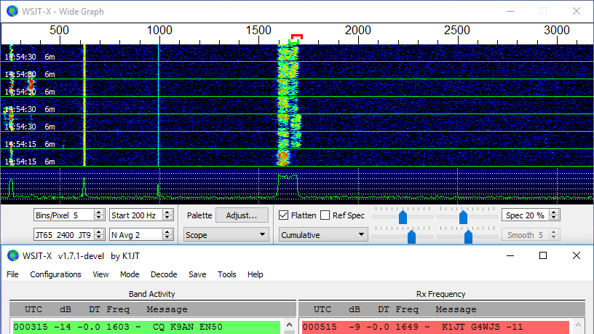Screen dimensions: 594x334
Task: Click the Rx Frequency heading
Action: pyautogui.click(x=441, y=294)
